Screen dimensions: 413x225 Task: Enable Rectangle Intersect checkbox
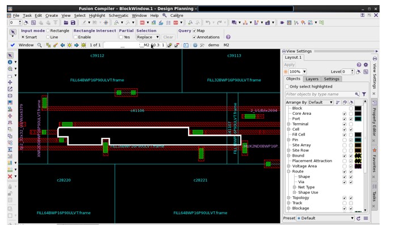[75, 37]
